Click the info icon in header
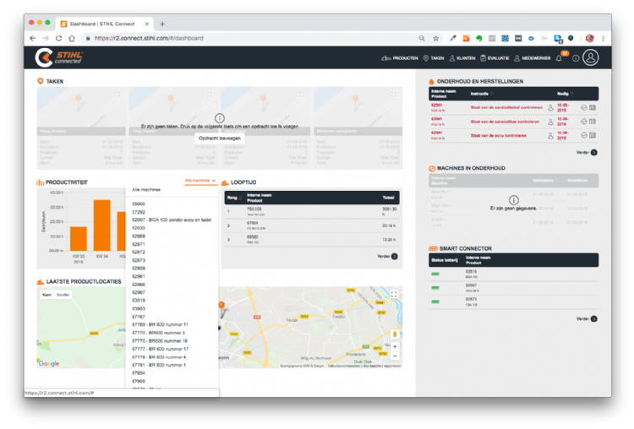This screenshot has width=634, height=429. (x=576, y=58)
